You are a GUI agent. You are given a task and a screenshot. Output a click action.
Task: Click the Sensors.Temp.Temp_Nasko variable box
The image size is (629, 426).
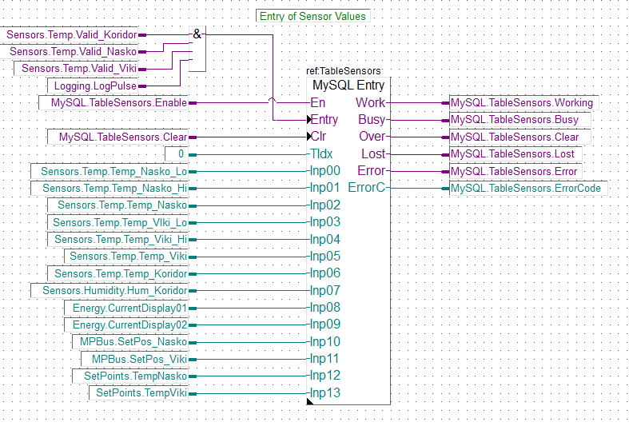click(x=118, y=205)
